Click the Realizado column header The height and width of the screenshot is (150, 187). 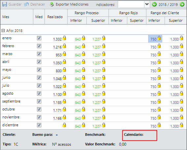click(x=55, y=17)
